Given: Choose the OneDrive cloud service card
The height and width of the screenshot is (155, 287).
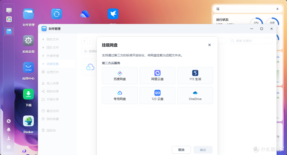Looking at the screenshot, I should pos(195,95).
